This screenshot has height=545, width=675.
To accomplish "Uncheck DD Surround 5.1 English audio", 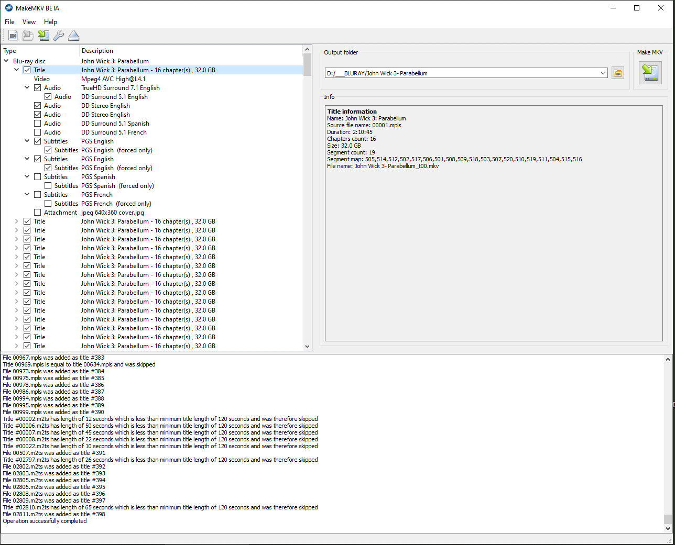I will coord(48,97).
